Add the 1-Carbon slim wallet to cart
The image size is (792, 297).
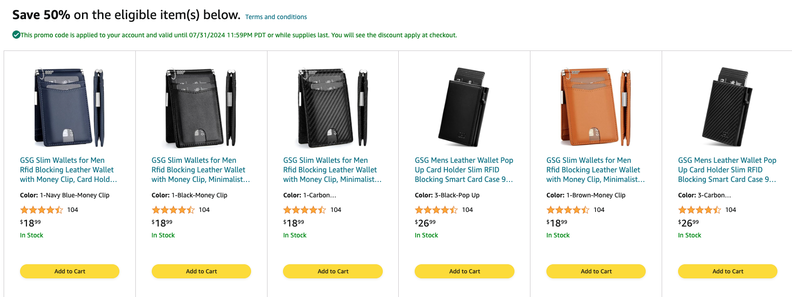pos(333,271)
